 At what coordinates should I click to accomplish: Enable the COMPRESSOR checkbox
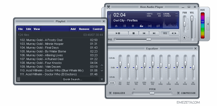[x=178, y=93]
